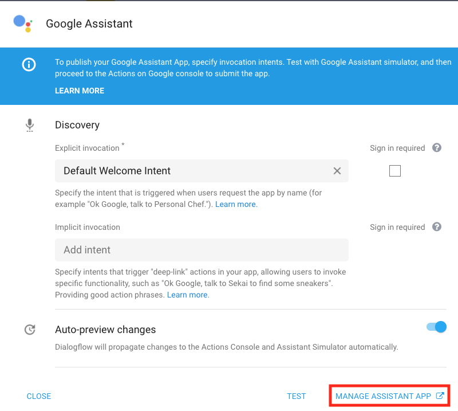
Task: Click the Discovery section heading
Action: tap(77, 125)
